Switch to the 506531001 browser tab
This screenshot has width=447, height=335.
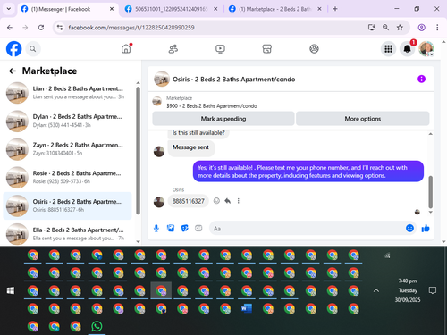(x=171, y=9)
